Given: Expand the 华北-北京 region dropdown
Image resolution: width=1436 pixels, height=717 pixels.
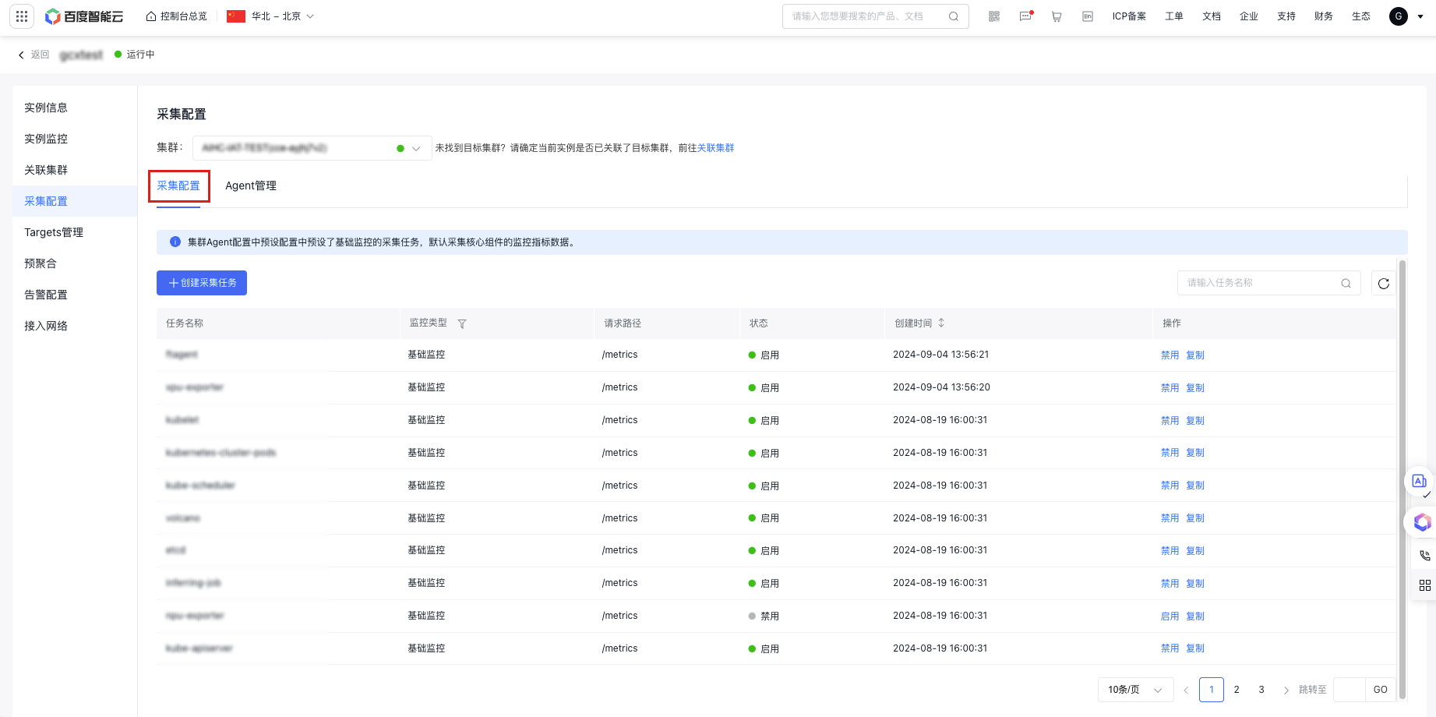Looking at the screenshot, I should tap(270, 16).
